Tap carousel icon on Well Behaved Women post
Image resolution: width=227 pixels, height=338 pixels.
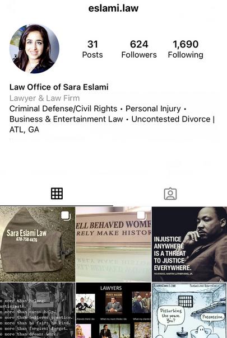click(x=142, y=216)
